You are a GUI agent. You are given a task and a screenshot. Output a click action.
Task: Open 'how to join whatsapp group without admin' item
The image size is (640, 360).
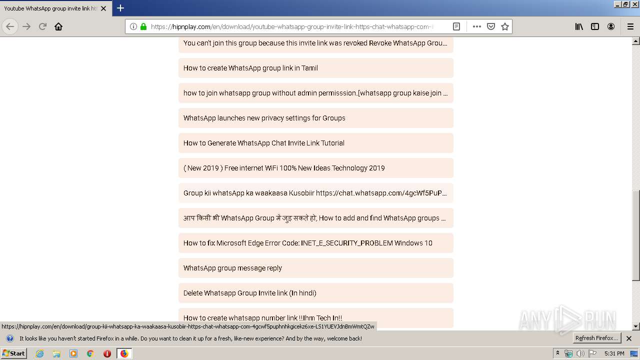tap(316, 93)
